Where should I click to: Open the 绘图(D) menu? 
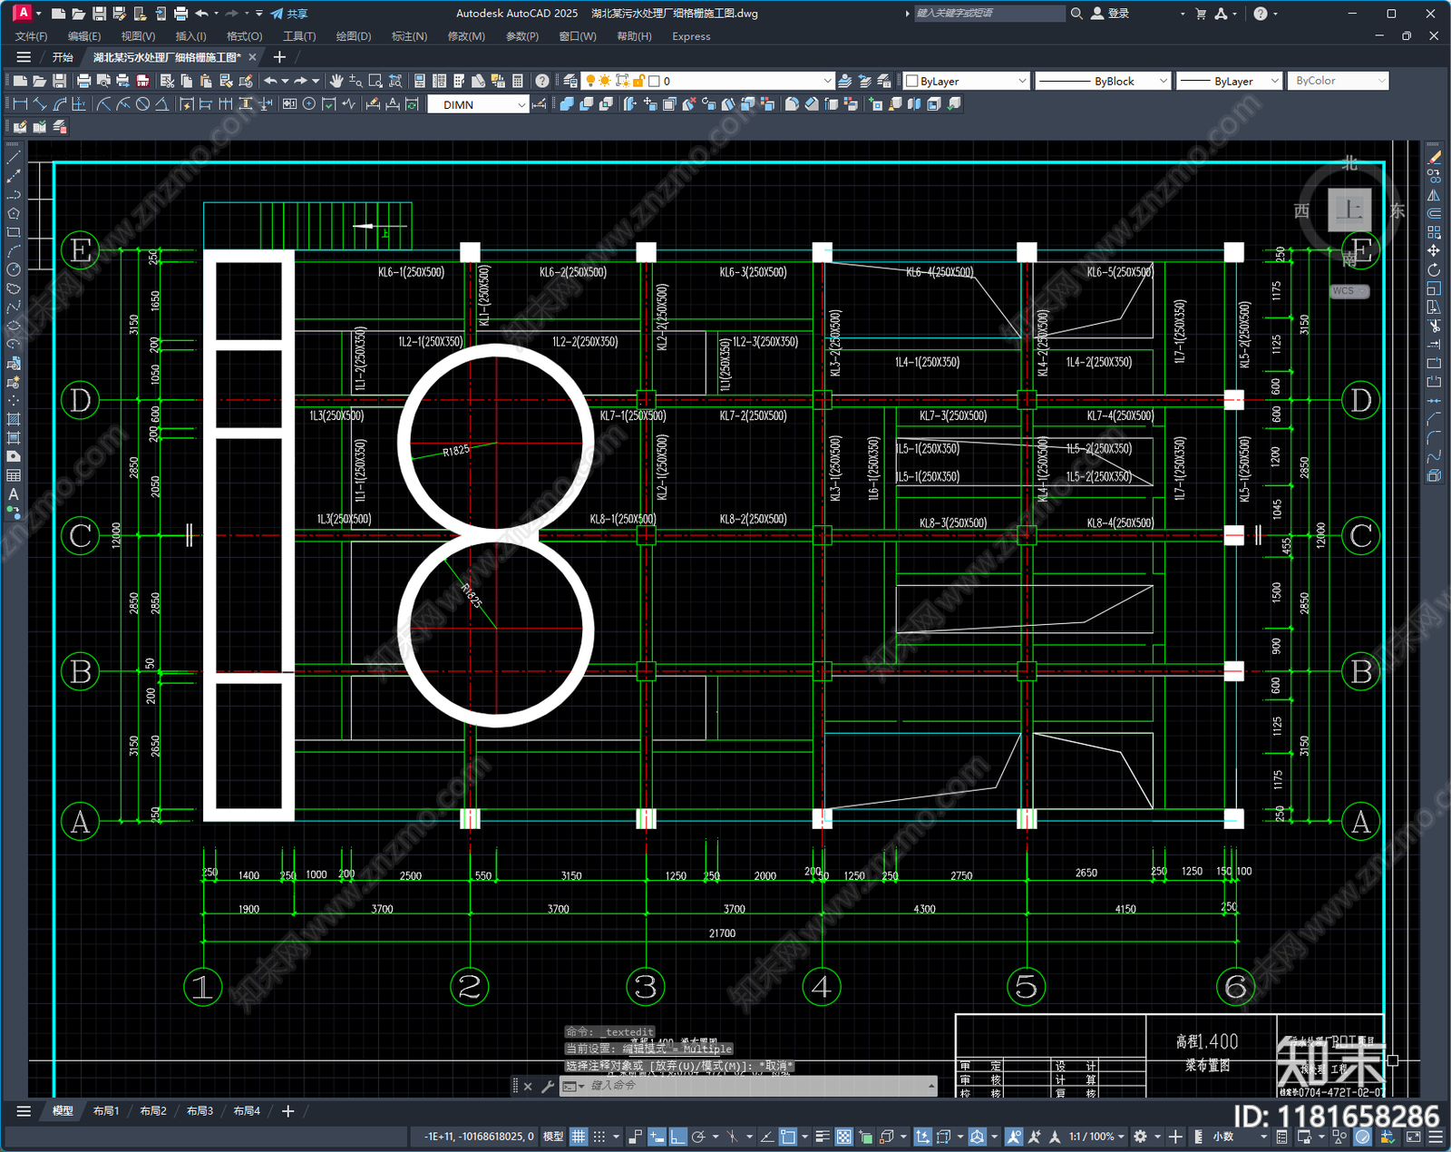[x=354, y=36]
